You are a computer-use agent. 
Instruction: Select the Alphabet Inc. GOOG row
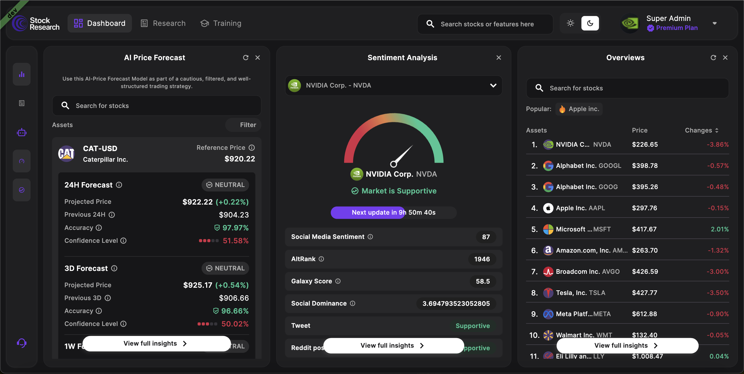click(x=627, y=187)
